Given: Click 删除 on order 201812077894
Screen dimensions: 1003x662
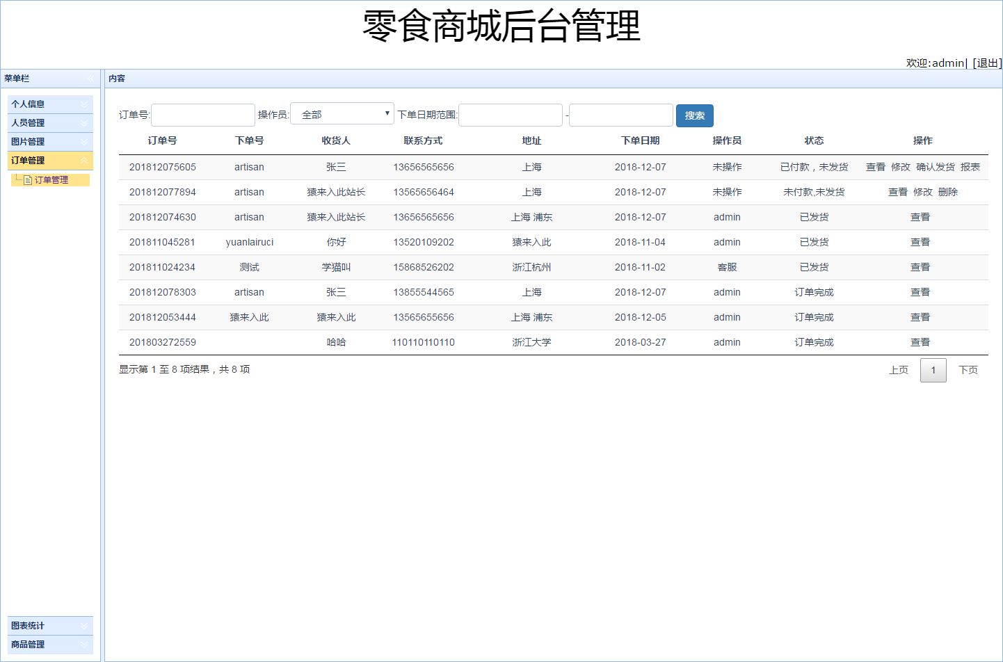Looking at the screenshot, I should 947,192.
